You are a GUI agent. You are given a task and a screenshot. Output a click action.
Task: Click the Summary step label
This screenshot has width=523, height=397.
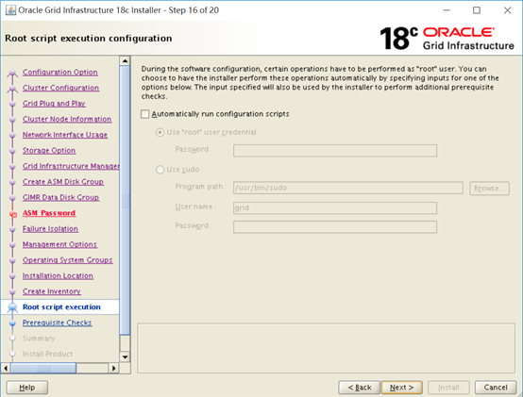click(39, 339)
